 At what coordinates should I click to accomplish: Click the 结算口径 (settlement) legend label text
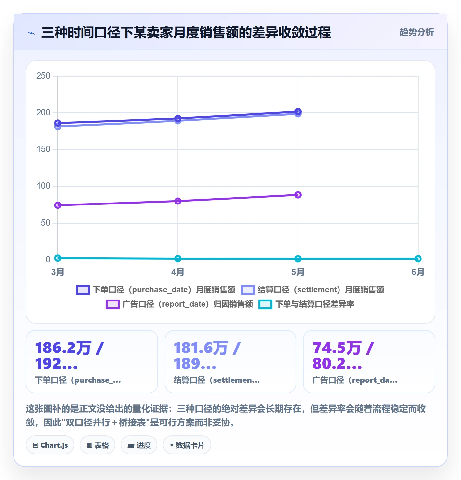321,290
